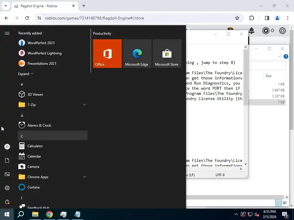Expand the Recently added list

(x=26, y=74)
